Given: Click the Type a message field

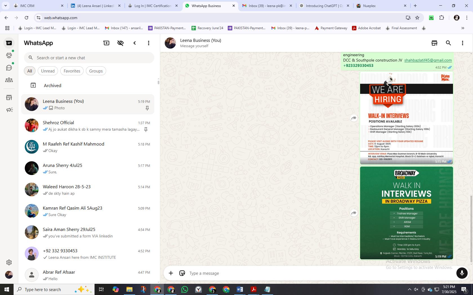Looking at the screenshot, I should click(x=321, y=273).
